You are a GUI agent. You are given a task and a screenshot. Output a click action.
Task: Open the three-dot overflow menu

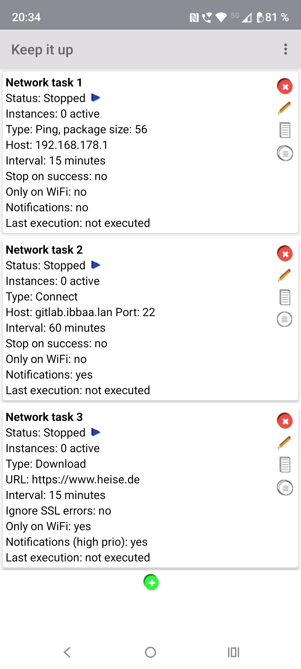click(286, 49)
